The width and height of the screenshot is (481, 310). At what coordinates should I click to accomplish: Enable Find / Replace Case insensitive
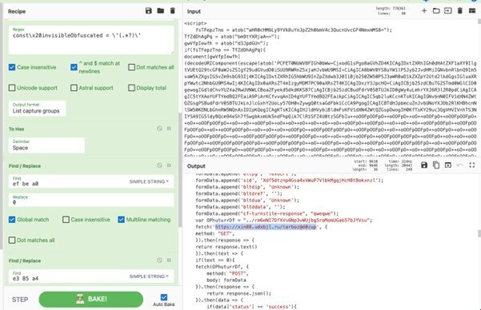(x=66, y=220)
